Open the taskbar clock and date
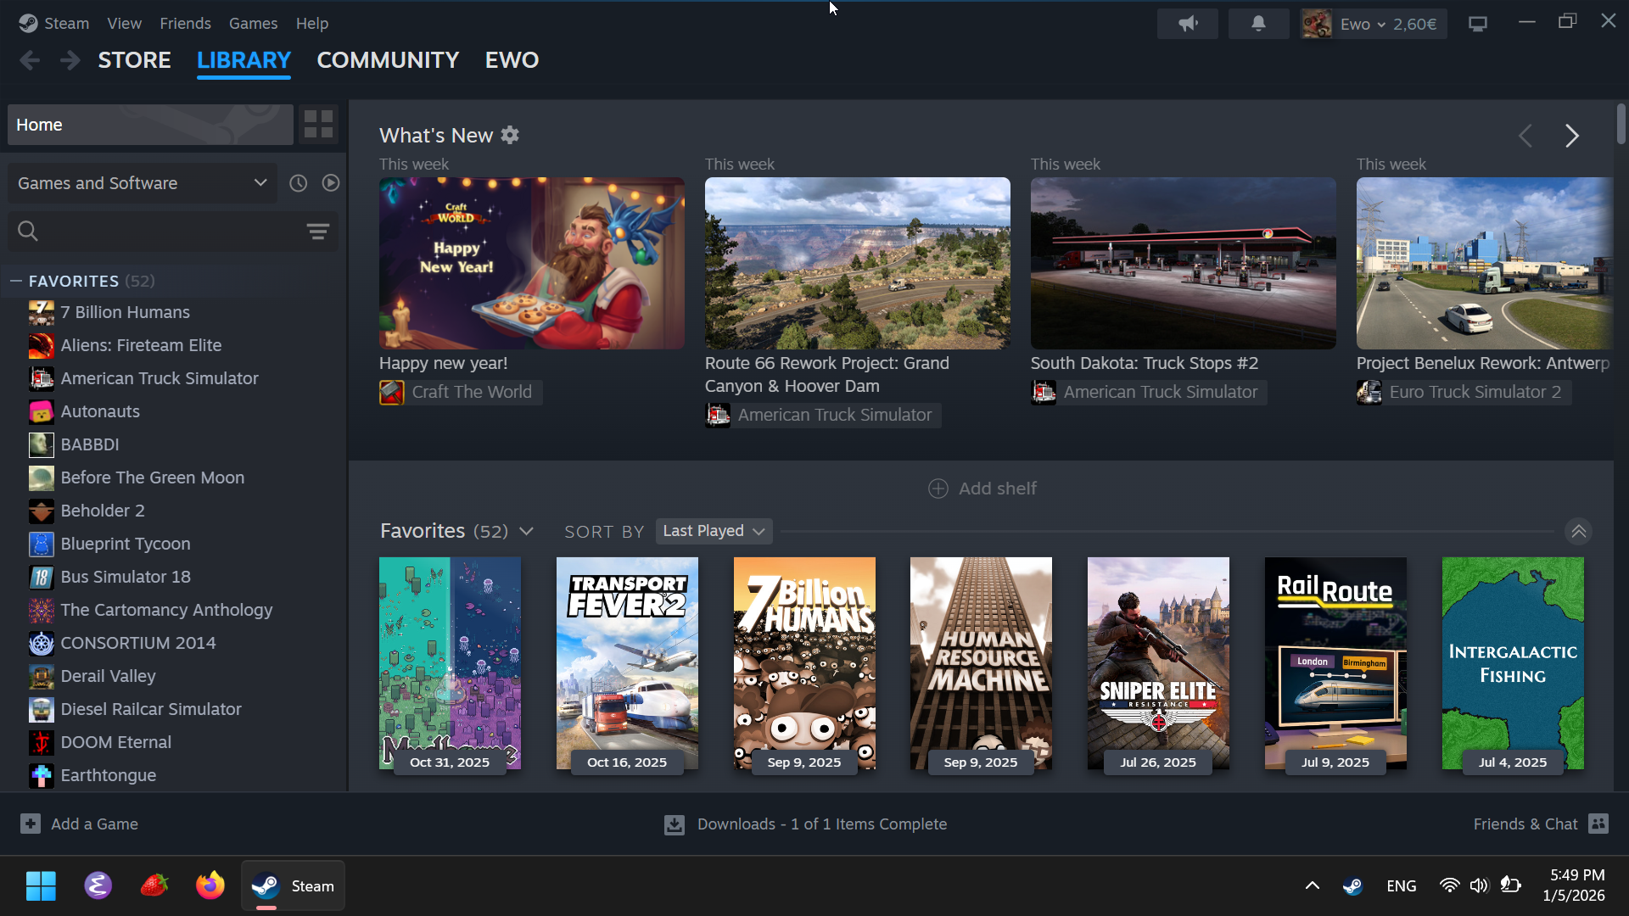 click(x=1574, y=885)
